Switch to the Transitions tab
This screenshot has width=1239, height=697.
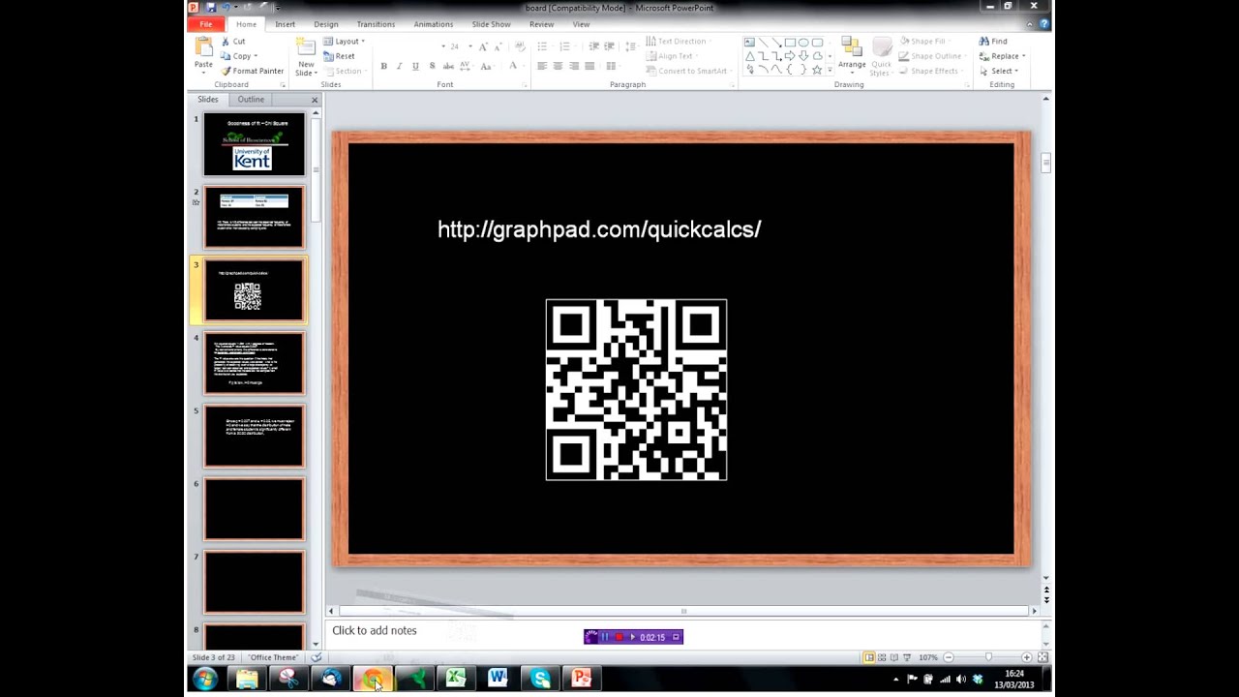pos(376,24)
